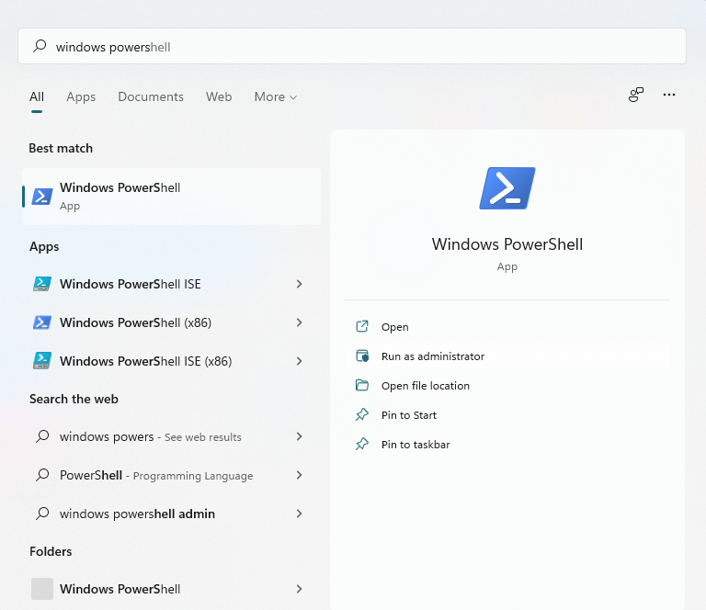Image resolution: width=706 pixels, height=610 pixels.
Task: Switch to the Web tab
Action: [219, 96]
